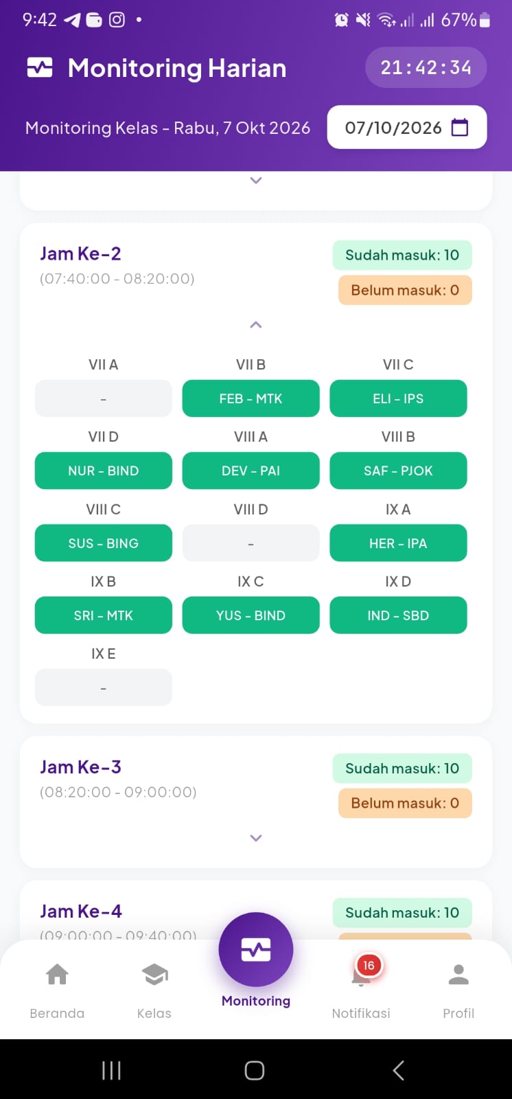512x1099 pixels.
Task: Tap the Android recent apps icon
Action: tap(111, 1070)
